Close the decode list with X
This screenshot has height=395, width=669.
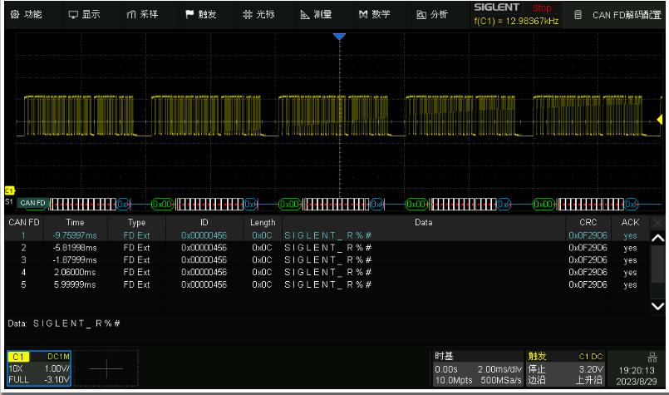tap(658, 223)
